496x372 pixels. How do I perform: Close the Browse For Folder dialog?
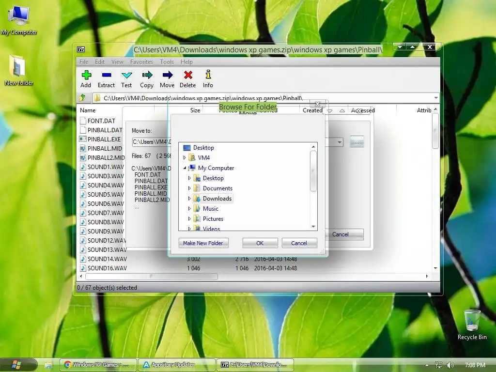[x=318, y=104]
